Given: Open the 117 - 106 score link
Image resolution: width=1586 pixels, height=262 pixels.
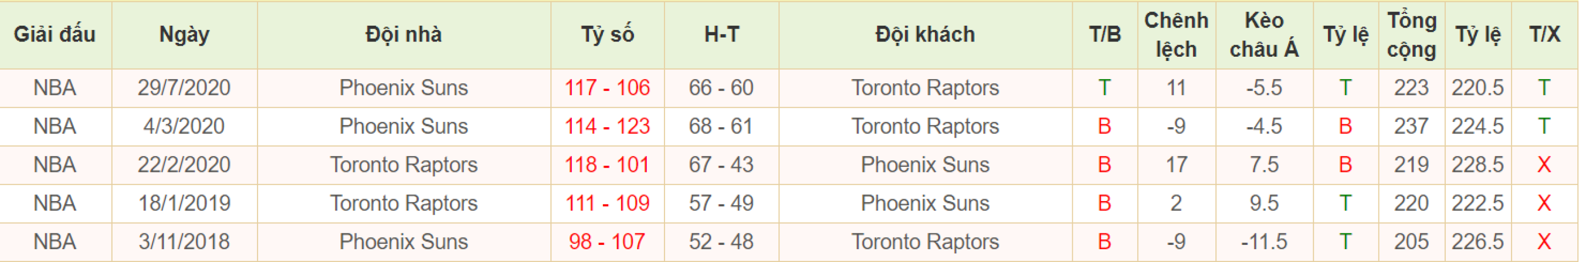Looking at the screenshot, I should click(x=607, y=88).
